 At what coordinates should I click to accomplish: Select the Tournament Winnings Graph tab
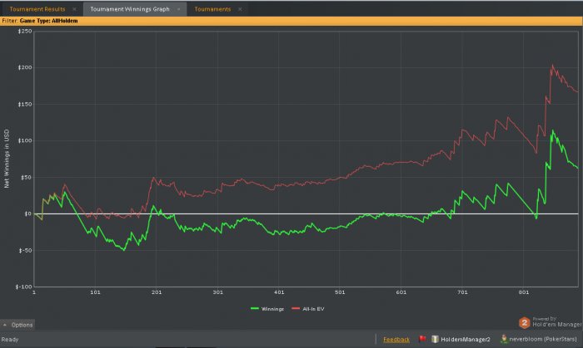click(130, 9)
